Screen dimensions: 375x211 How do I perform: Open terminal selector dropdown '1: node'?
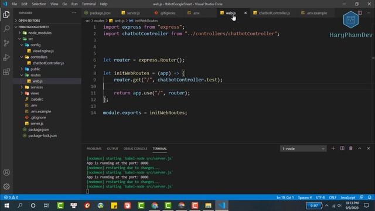pos(303,148)
